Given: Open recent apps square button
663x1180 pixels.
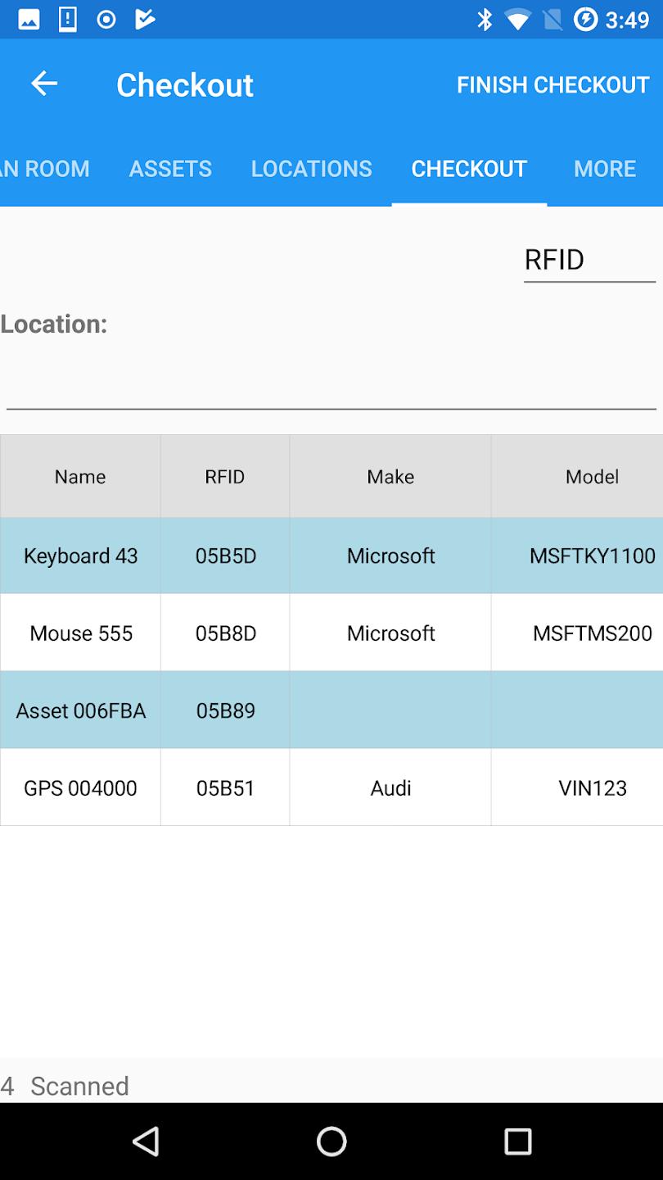Looking at the screenshot, I should [x=517, y=1141].
